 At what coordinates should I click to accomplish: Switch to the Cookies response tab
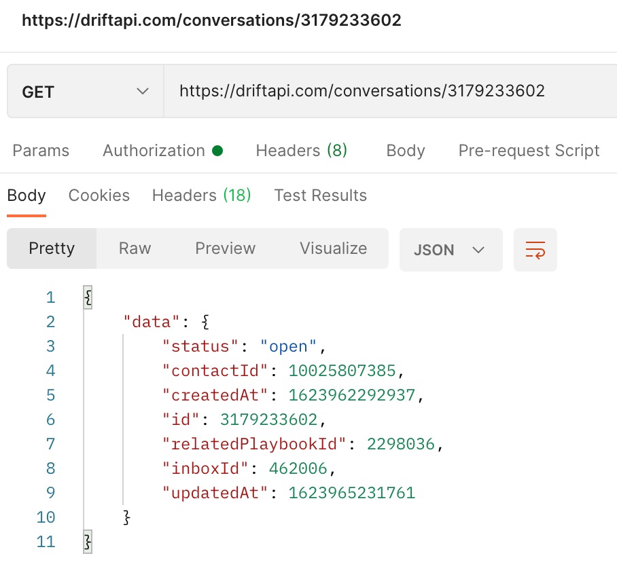click(99, 196)
